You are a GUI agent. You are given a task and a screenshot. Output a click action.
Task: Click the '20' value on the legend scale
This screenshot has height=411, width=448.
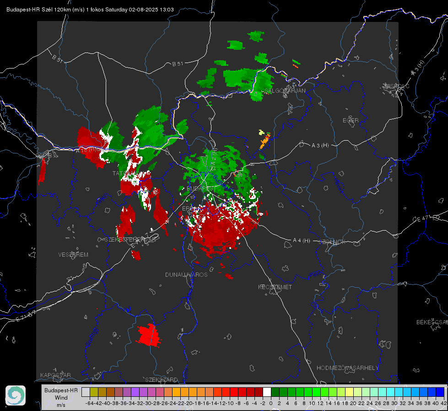point(353,403)
